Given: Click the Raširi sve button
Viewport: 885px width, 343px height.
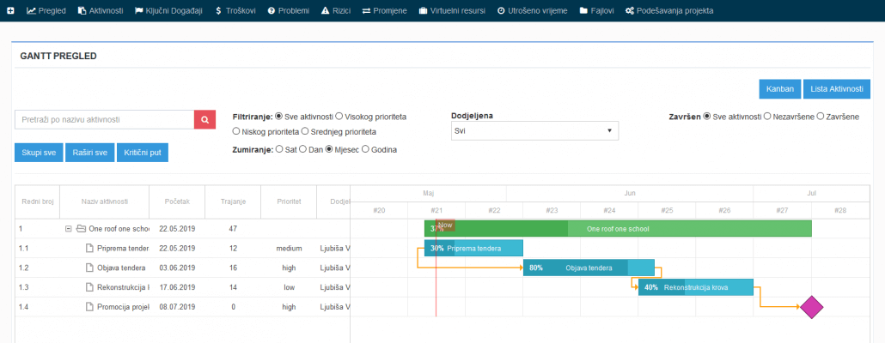Looking at the screenshot, I should click(90, 152).
